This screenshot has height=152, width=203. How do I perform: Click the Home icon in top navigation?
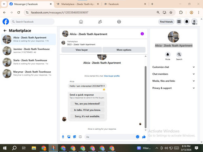click(81, 21)
